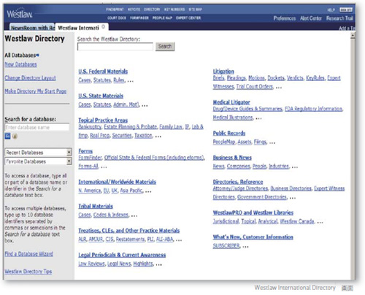Click Law Reviews link
The height and width of the screenshot is (295, 365).
point(91,264)
